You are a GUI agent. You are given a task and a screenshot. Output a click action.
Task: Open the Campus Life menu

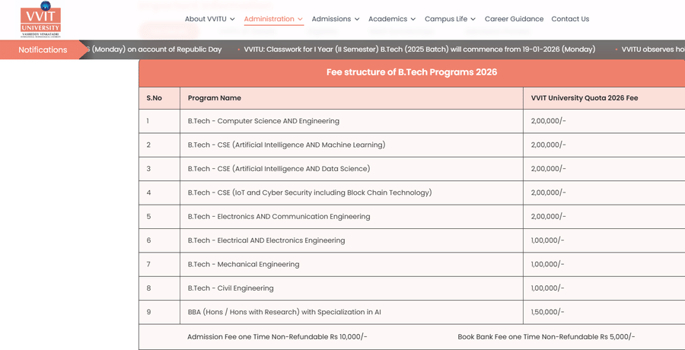(x=450, y=19)
